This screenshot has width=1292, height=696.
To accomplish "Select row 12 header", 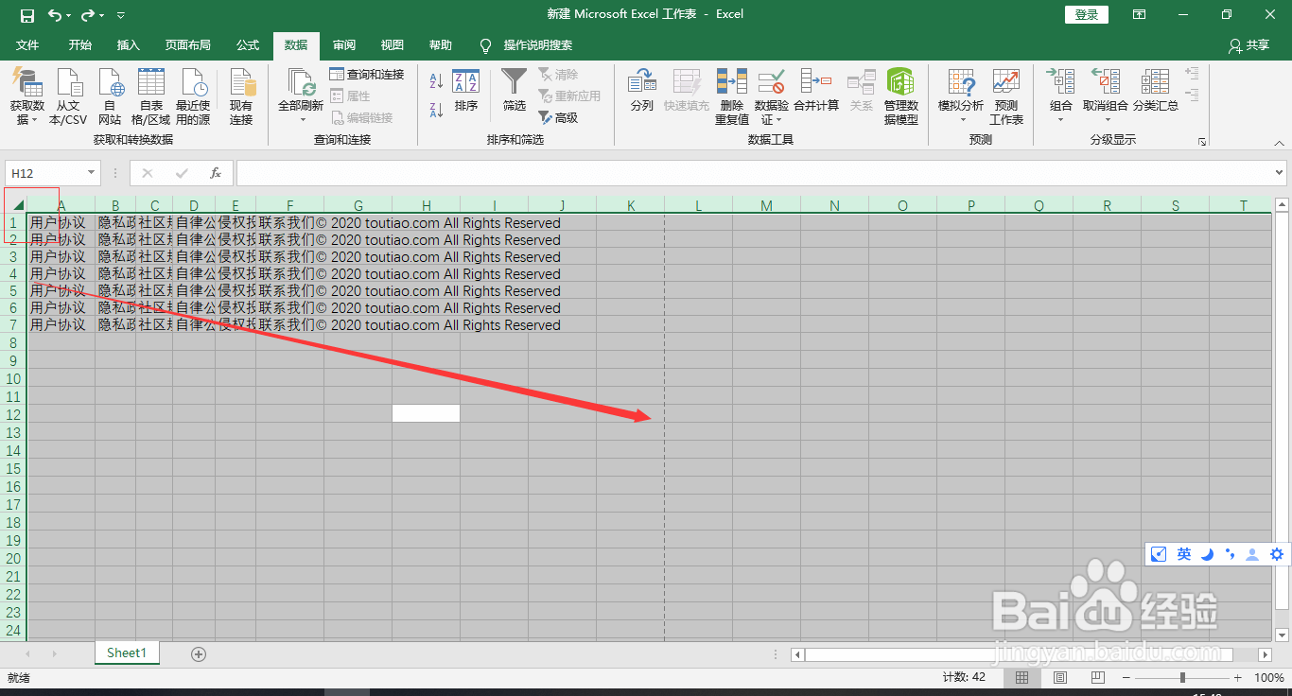I will tap(13, 414).
